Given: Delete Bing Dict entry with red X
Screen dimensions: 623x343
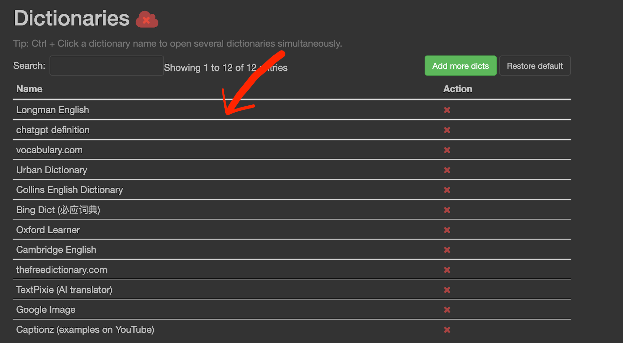Looking at the screenshot, I should 447,210.
